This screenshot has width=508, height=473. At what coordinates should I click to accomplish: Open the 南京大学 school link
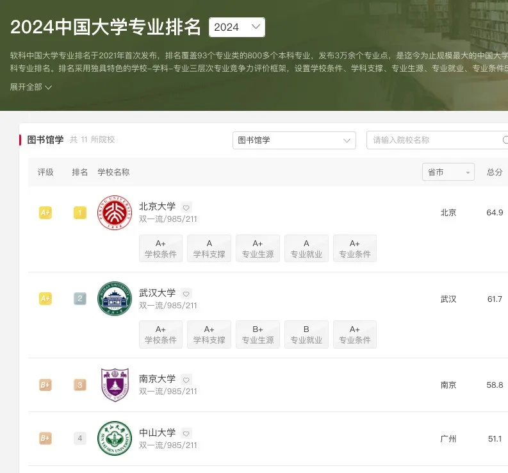[157, 379]
